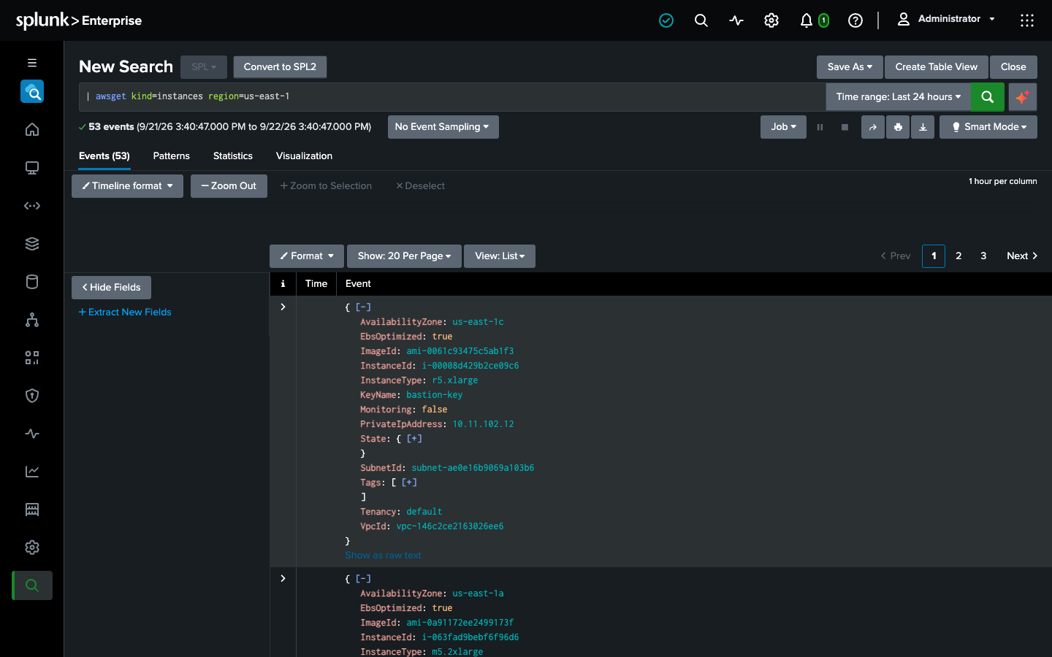Run search with green magnifier button
This screenshot has height=657, width=1052.
pos(988,96)
